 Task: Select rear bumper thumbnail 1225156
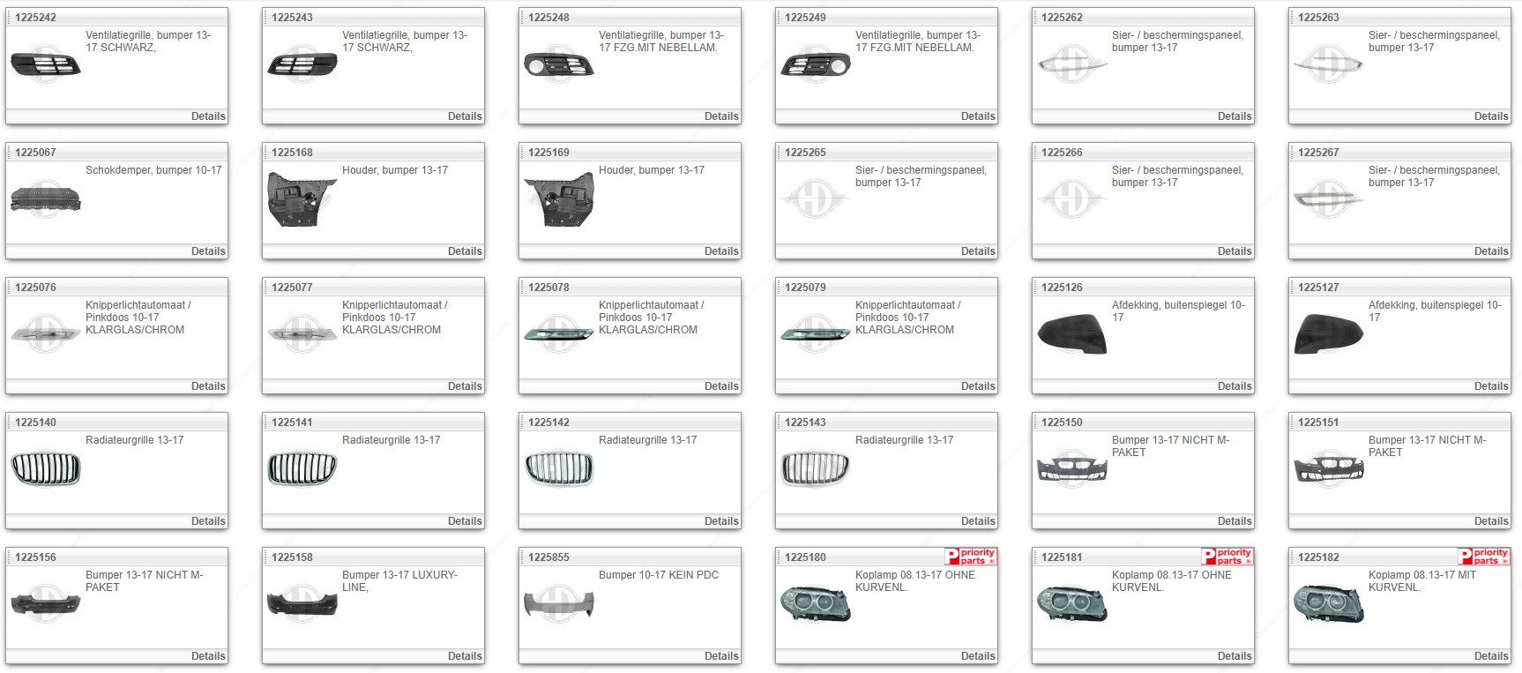point(46,604)
